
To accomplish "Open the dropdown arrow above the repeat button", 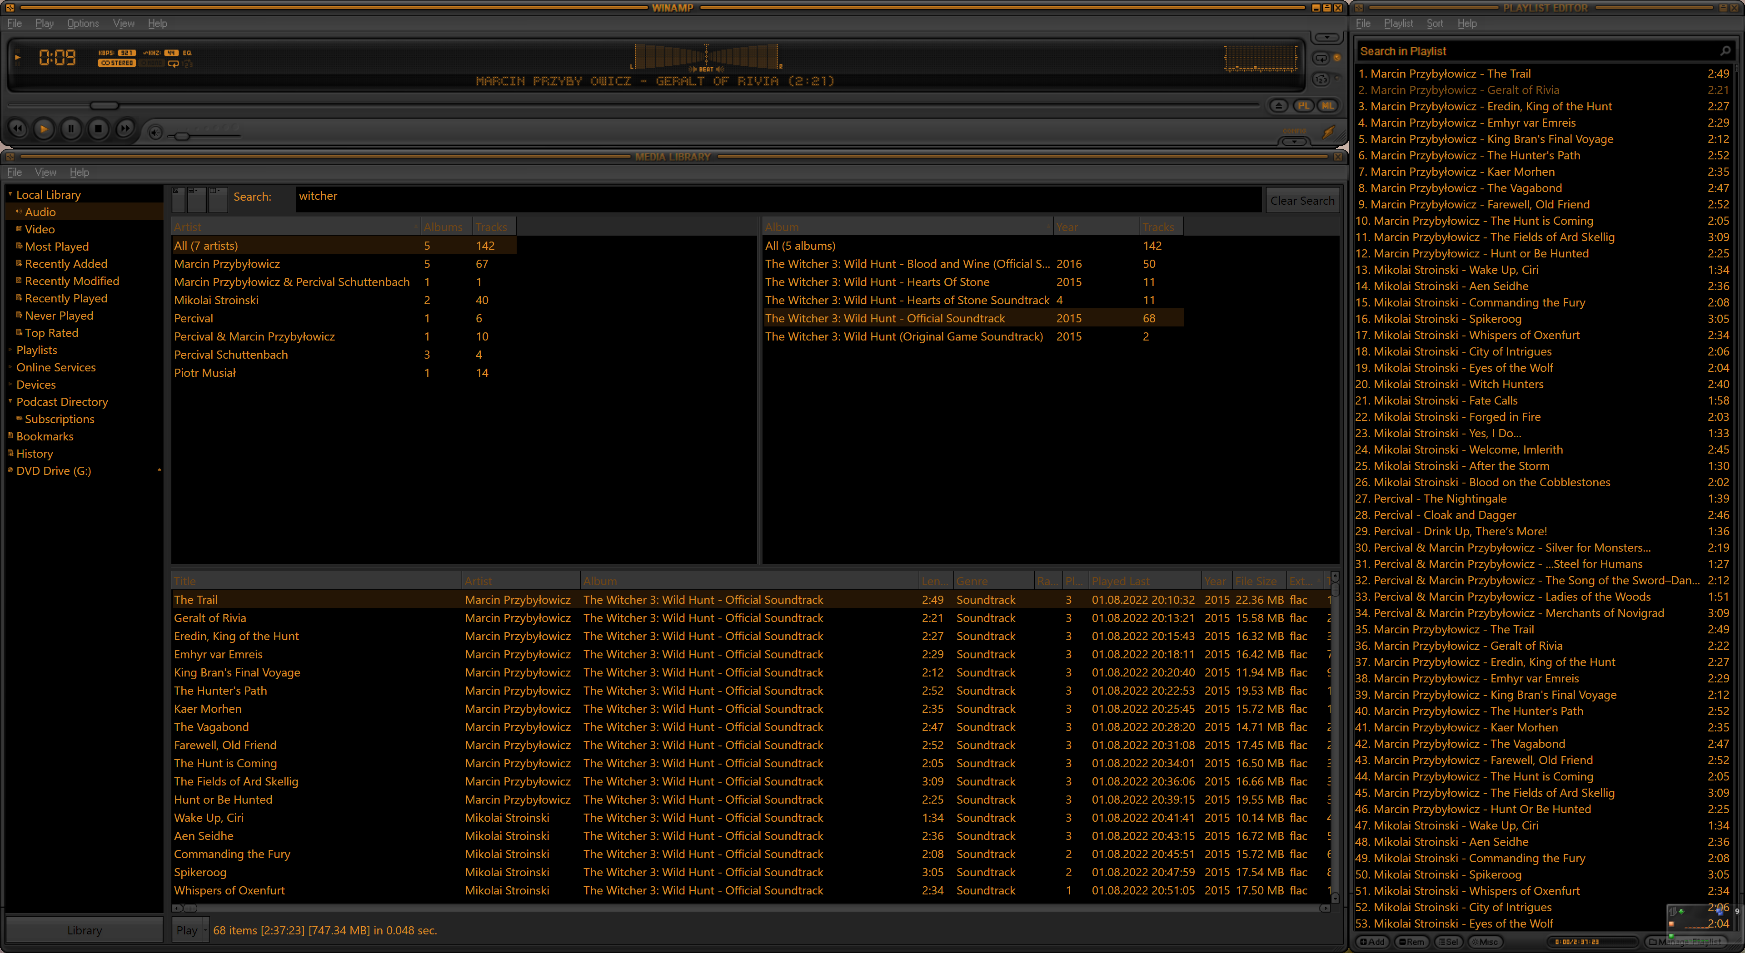I will (1326, 37).
